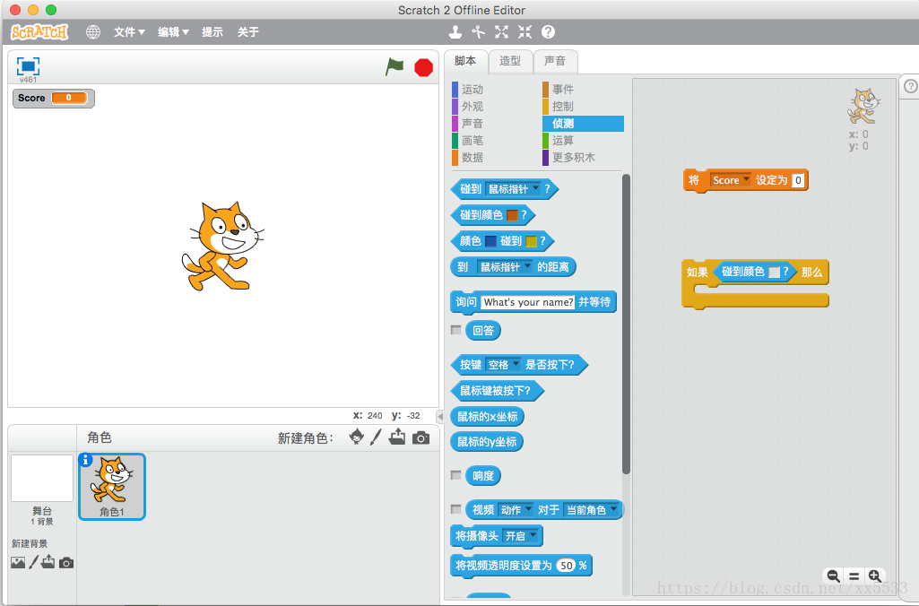This screenshot has height=606, width=919.
Task: Click the What's your name? input field
Action: point(528,302)
